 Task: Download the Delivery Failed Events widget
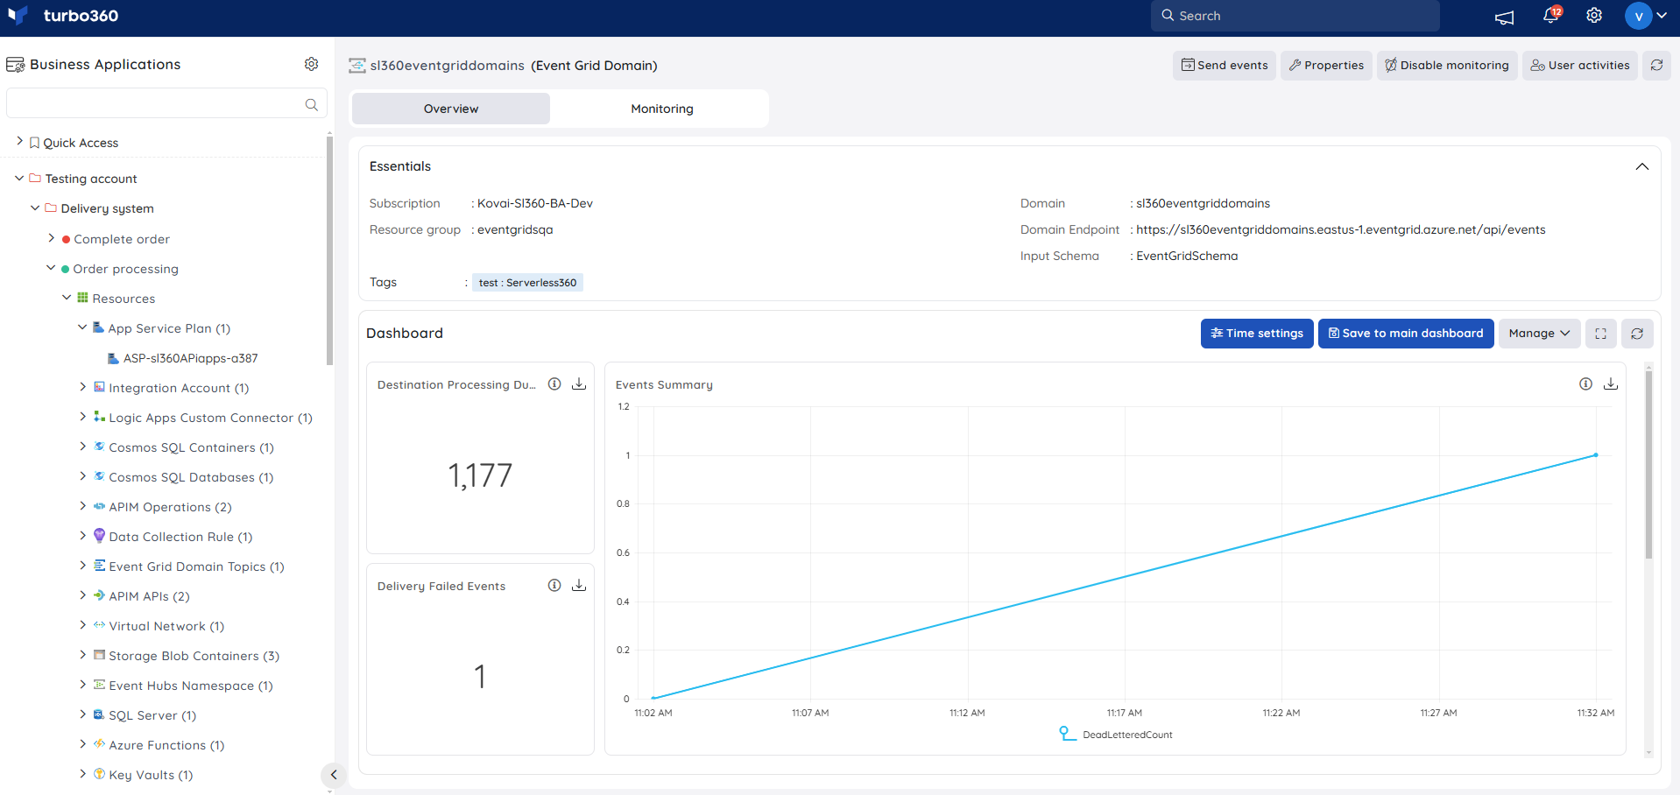pyautogui.click(x=579, y=586)
